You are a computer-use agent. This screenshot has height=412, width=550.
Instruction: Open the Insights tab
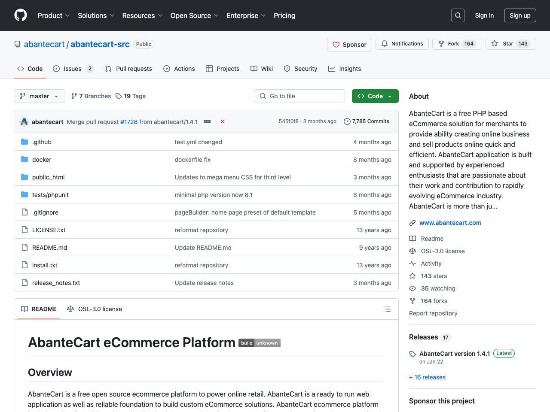(x=345, y=69)
